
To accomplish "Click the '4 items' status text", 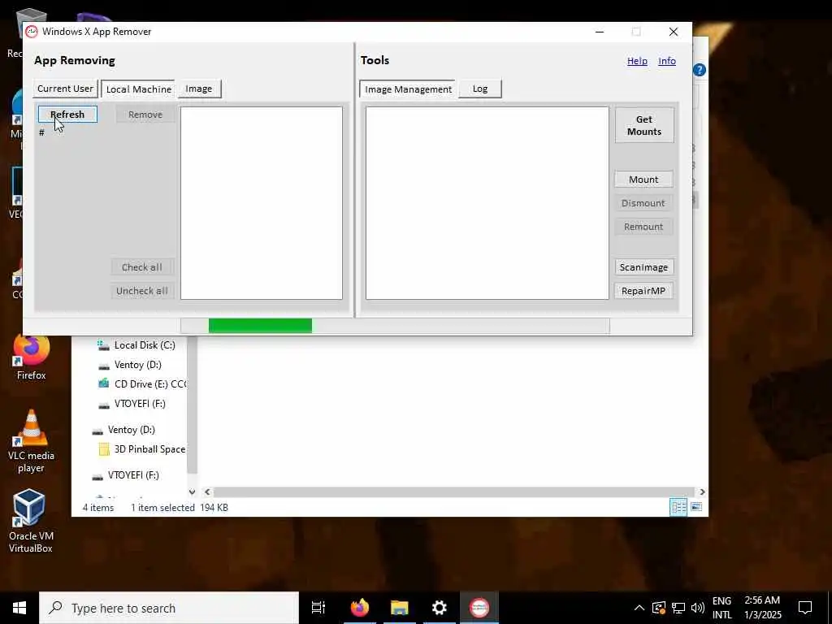I will point(98,508).
